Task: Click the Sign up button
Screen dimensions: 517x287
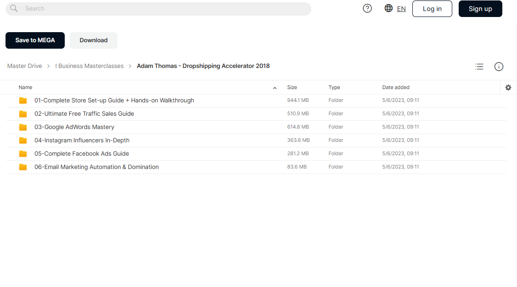Action: (480, 9)
